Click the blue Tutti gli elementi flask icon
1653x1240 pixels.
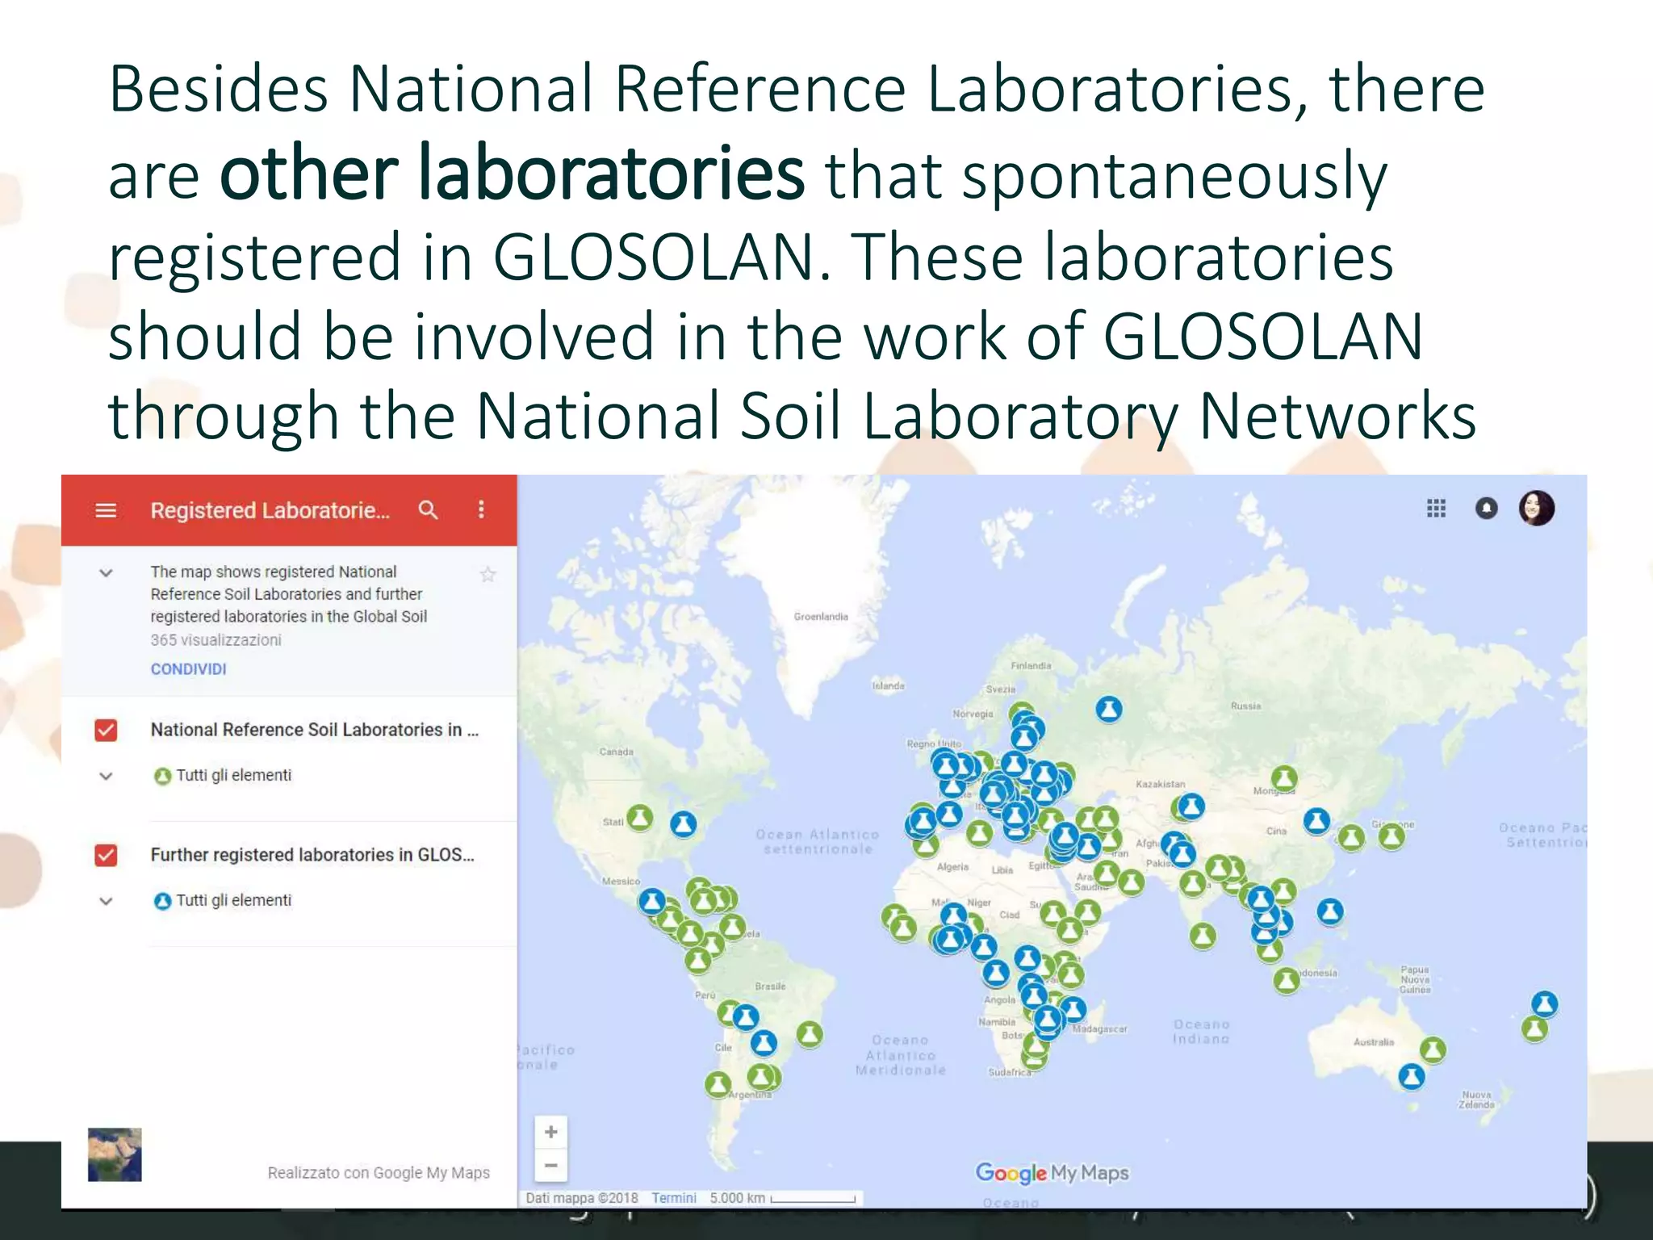click(162, 901)
